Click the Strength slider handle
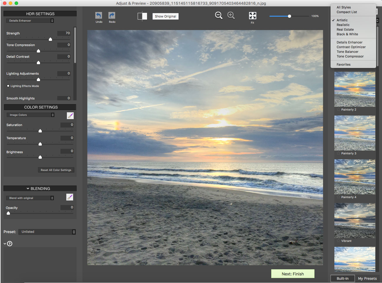The image size is (382, 283). (x=50, y=39)
